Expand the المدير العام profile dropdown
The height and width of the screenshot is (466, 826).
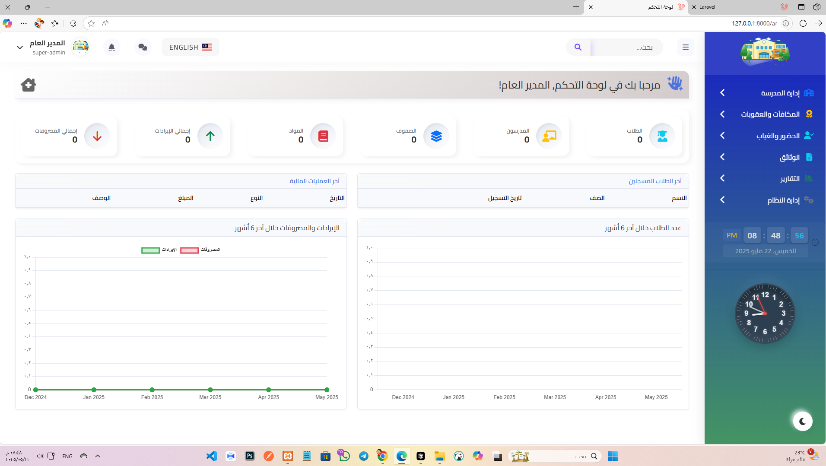[x=19, y=47]
